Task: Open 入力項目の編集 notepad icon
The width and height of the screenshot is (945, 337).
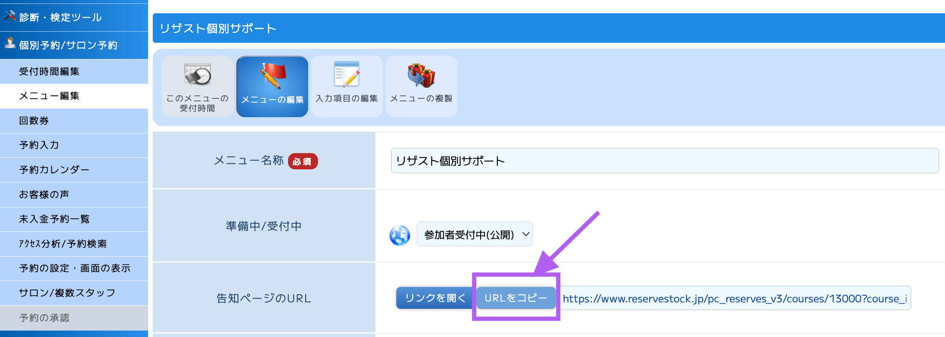Action: click(x=347, y=74)
